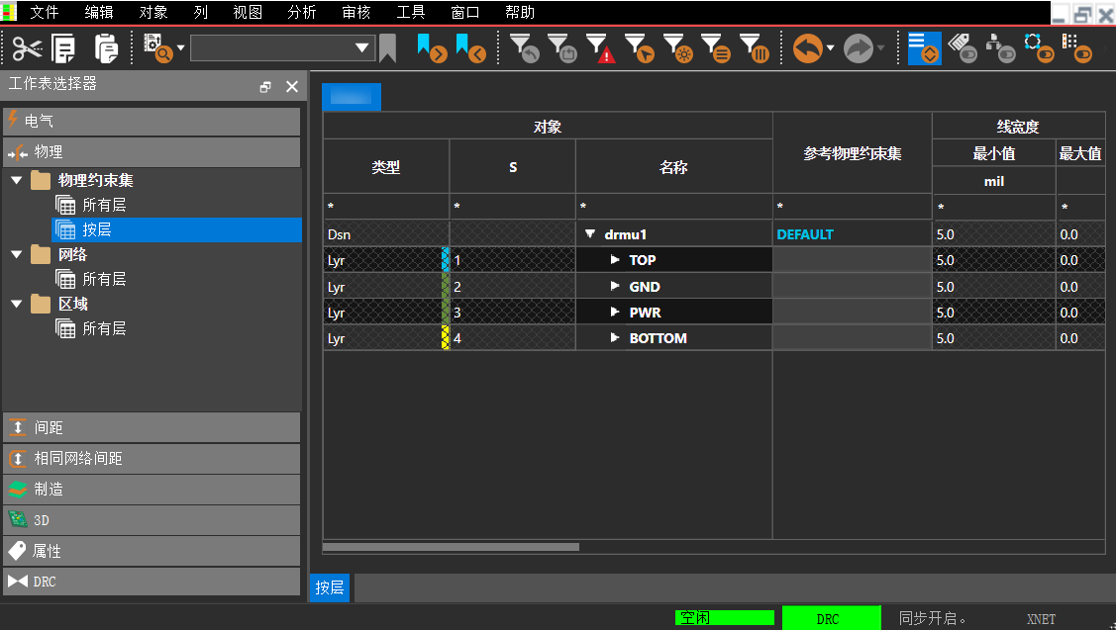Image resolution: width=1116 pixels, height=630 pixels.
Task: Open the 编辑 menu
Action: (x=99, y=12)
